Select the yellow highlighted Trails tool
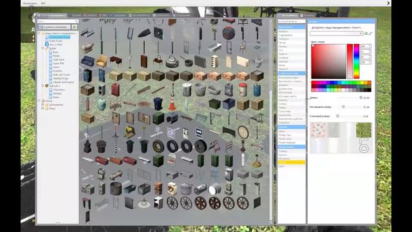The image size is (412, 232). point(292,162)
